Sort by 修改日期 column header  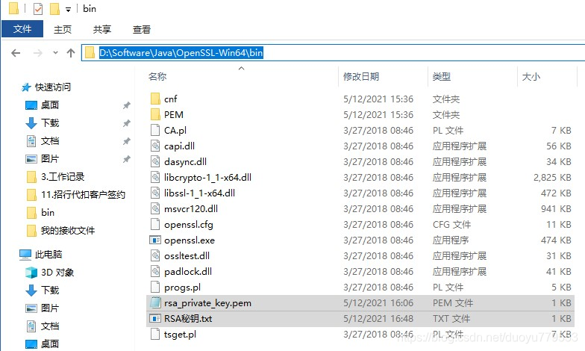(x=361, y=76)
